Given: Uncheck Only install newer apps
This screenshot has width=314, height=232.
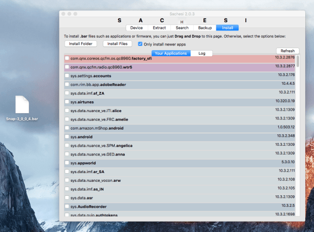Looking at the screenshot, I should [x=140, y=44].
